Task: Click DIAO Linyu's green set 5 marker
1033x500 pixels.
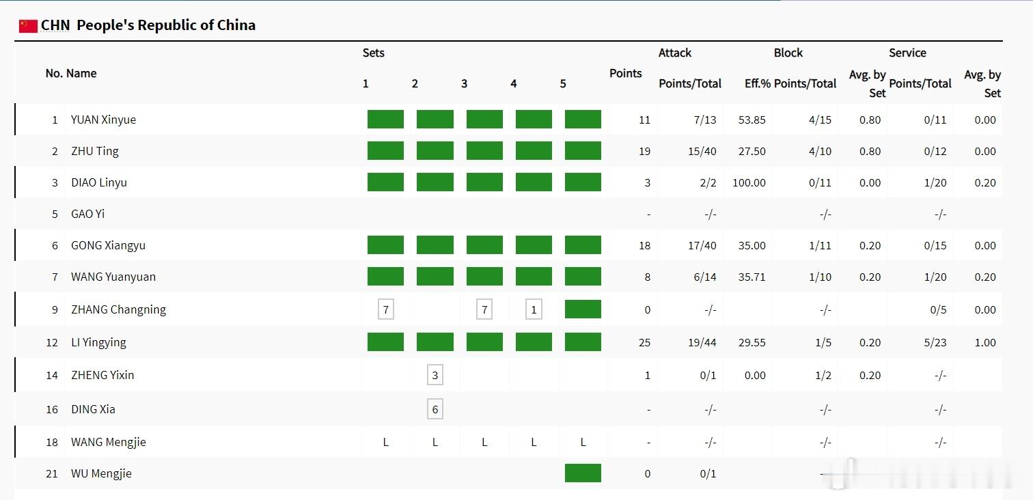Action: [x=583, y=182]
